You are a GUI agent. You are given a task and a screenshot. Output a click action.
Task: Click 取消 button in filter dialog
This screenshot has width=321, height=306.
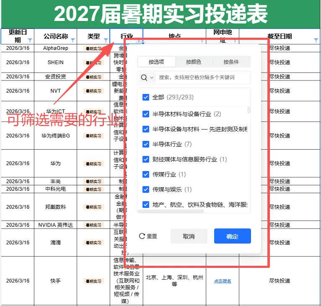189,236
